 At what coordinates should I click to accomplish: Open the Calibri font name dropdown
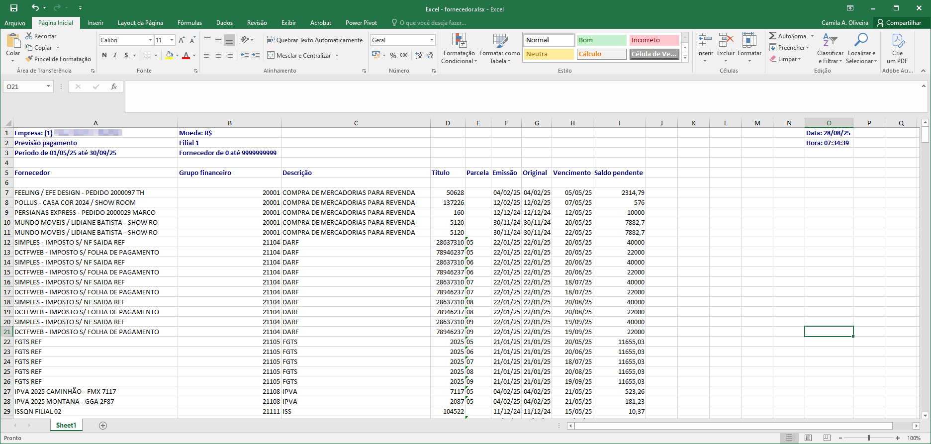click(150, 40)
